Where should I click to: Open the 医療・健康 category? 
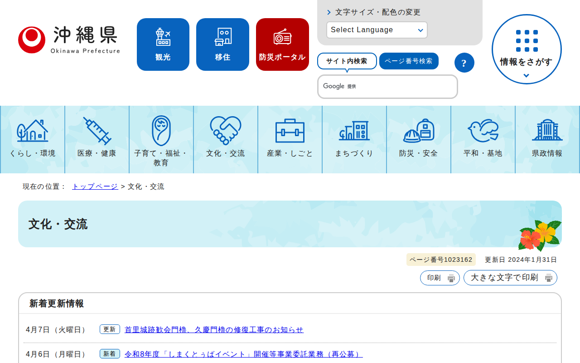97,139
